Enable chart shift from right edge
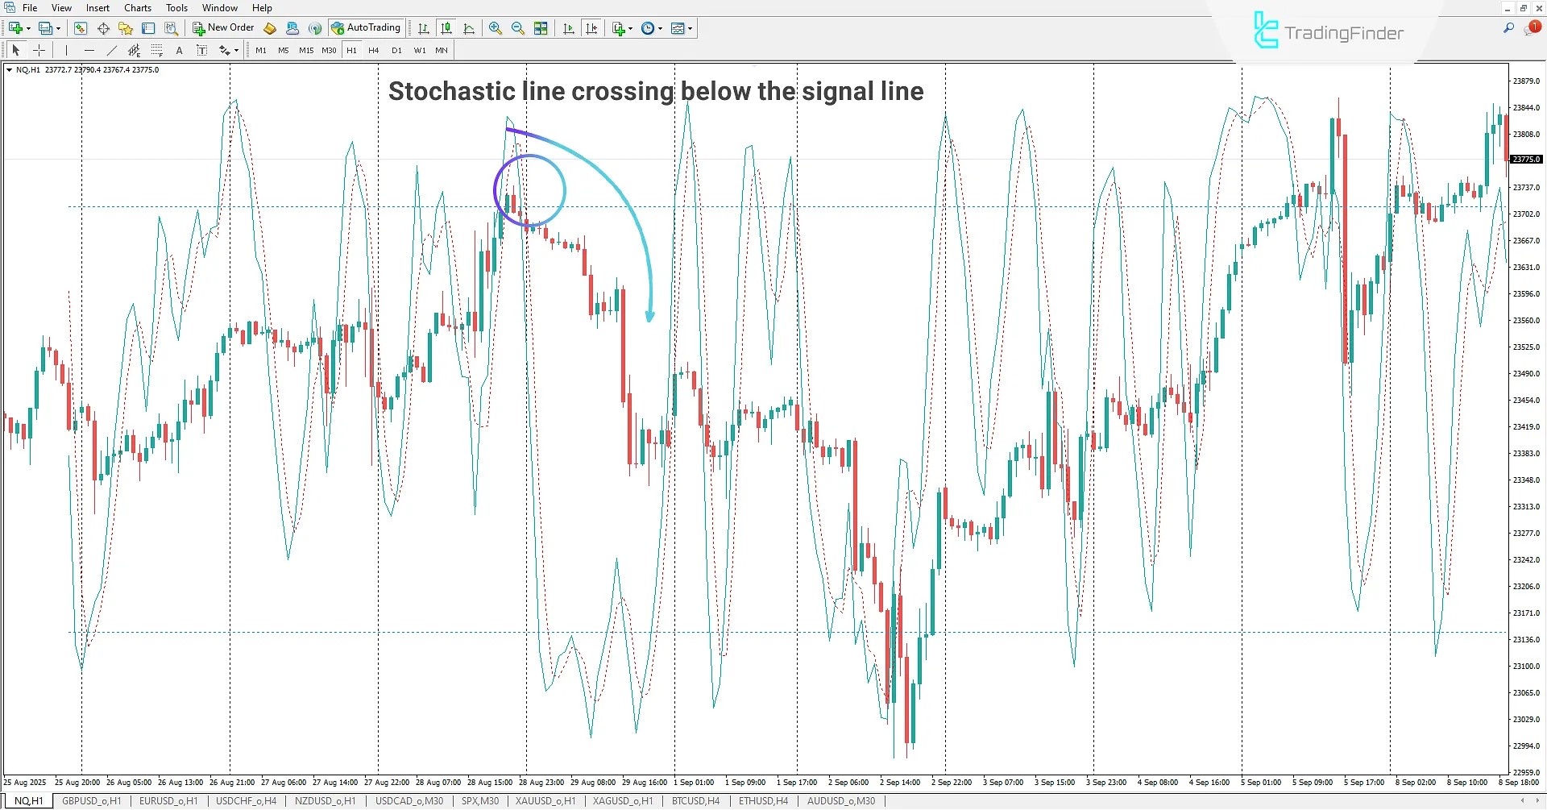The width and height of the screenshot is (1547, 810). (x=592, y=27)
